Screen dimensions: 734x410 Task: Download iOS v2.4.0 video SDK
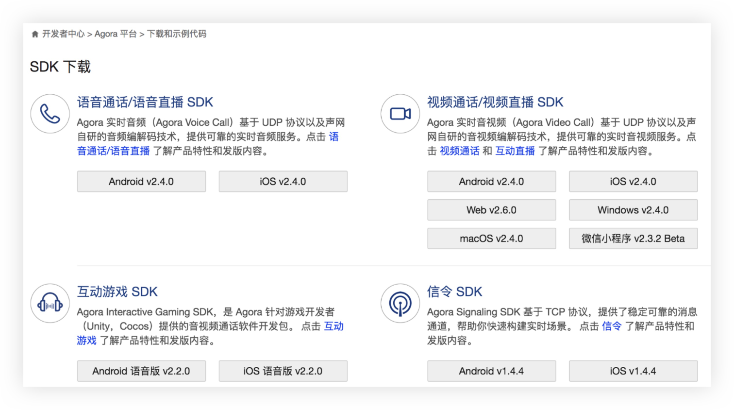pyautogui.click(x=634, y=182)
